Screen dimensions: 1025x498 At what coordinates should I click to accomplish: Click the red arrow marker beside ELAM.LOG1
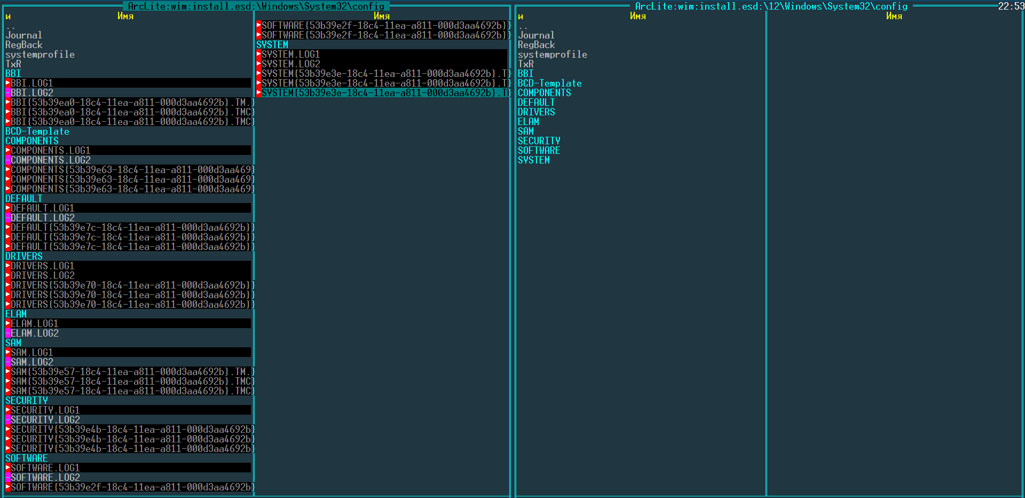pos(7,323)
